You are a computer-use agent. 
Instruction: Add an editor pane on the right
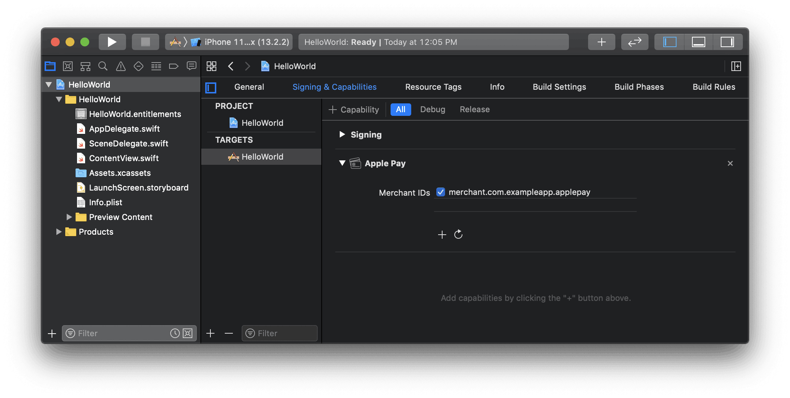pyautogui.click(x=736, y=66)
